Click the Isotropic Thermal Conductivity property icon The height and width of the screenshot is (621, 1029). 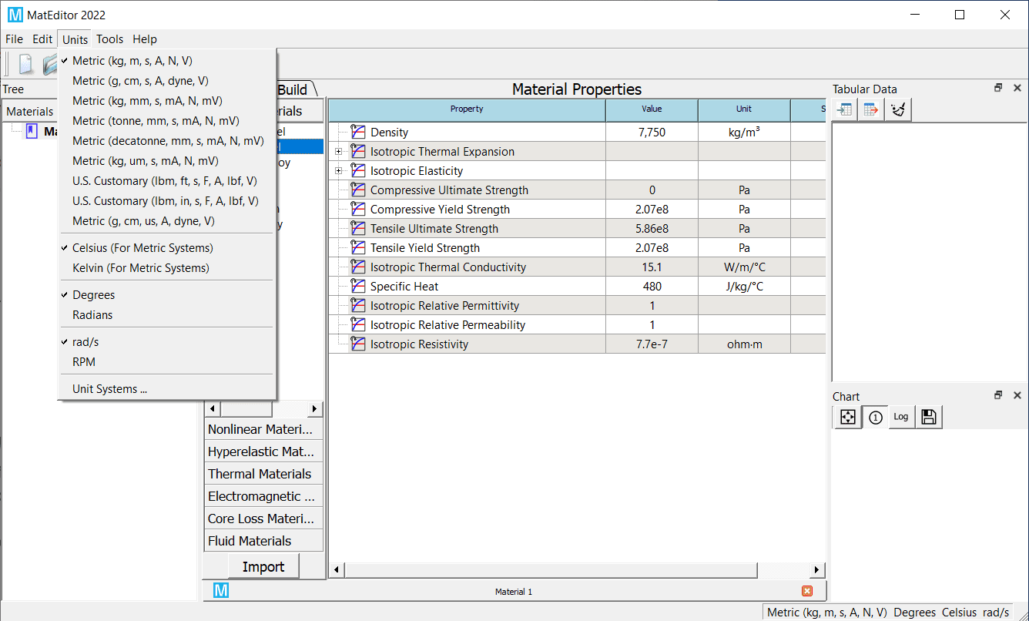[358, 267]
